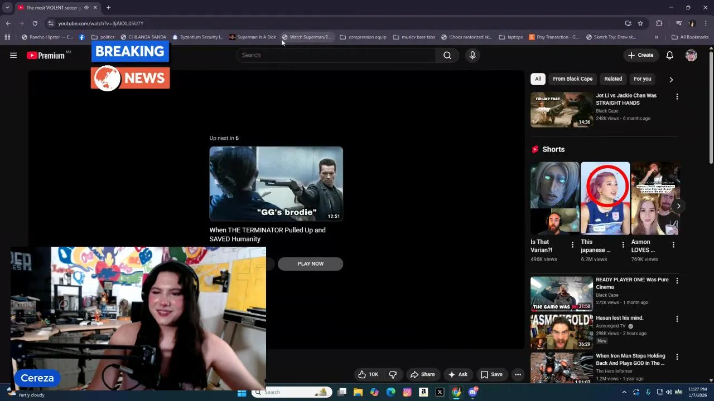Select the From Black Cape chip

pos(573,79)
